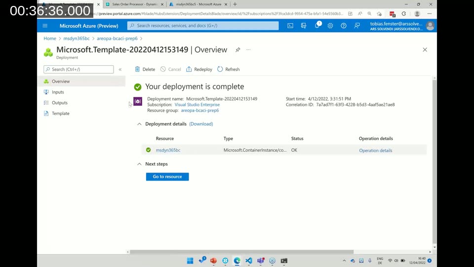The height and width of the screenshot is (267, 474).
Task: Click the Redeploy toolbar button
Action: click(x=199, y=69)
